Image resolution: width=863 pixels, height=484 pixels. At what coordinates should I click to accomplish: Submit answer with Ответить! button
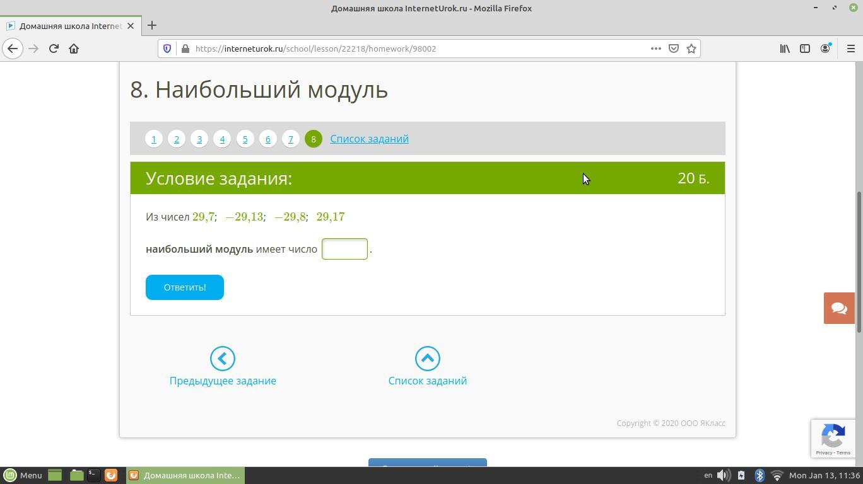(185, 287)
